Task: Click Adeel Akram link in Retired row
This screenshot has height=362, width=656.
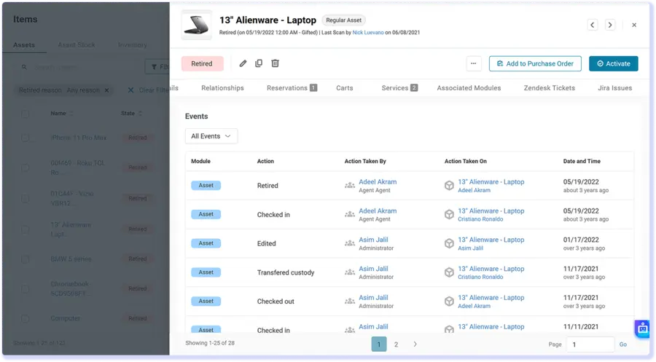Action: click(378, 182)
